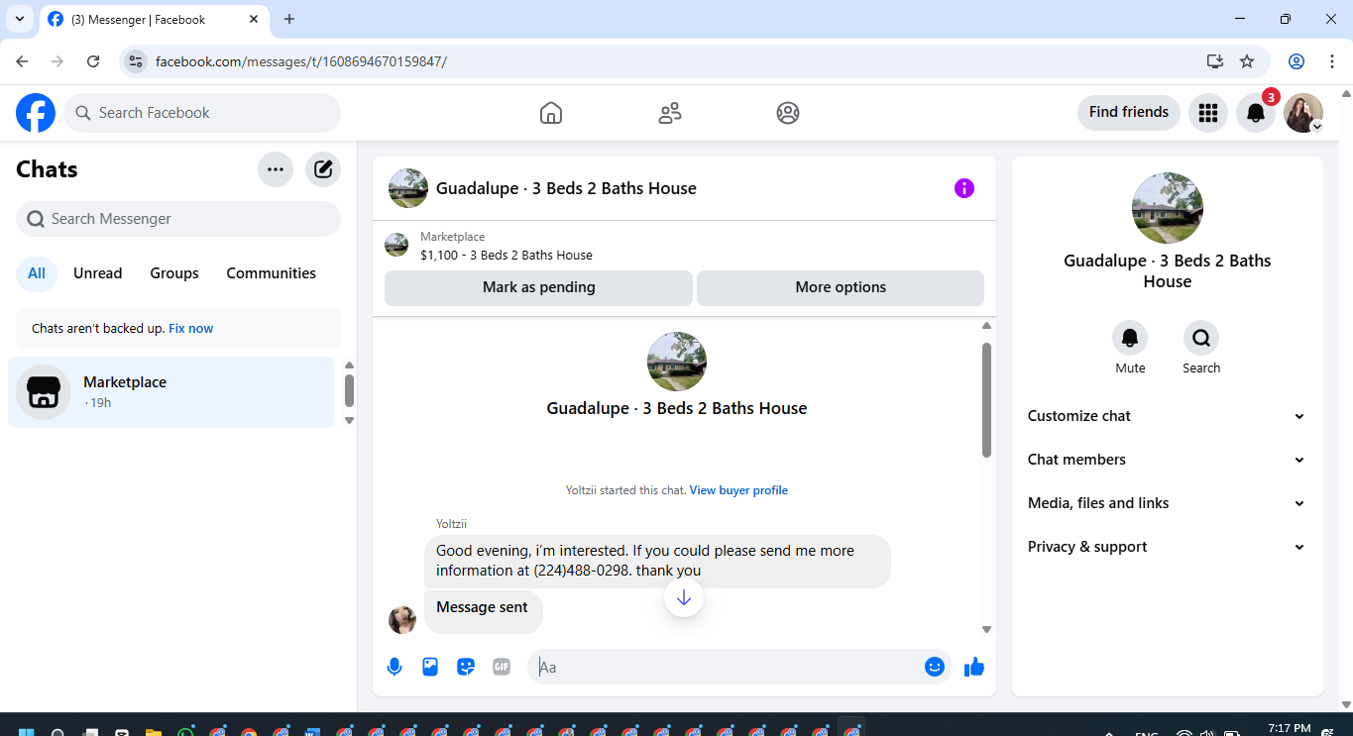Image resolution: width=1353 pixels, height=736 pixels.
Task: Open account menu via profile avatar
Action: click(1303, 113)
